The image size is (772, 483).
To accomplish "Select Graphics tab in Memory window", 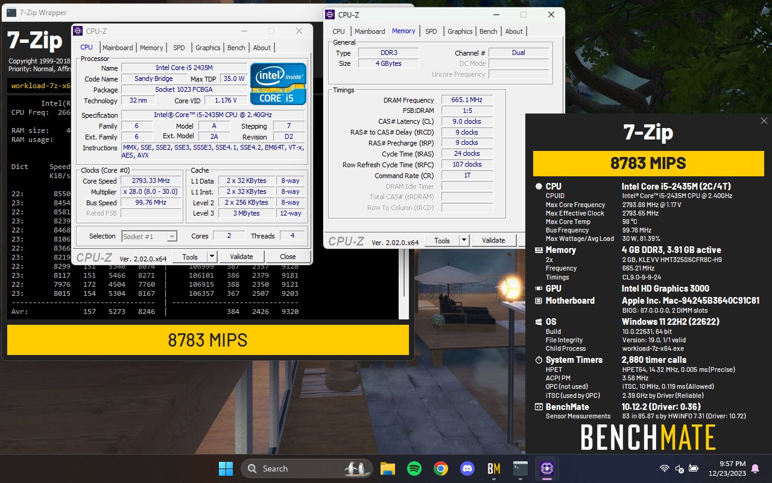I will point(460,31).
